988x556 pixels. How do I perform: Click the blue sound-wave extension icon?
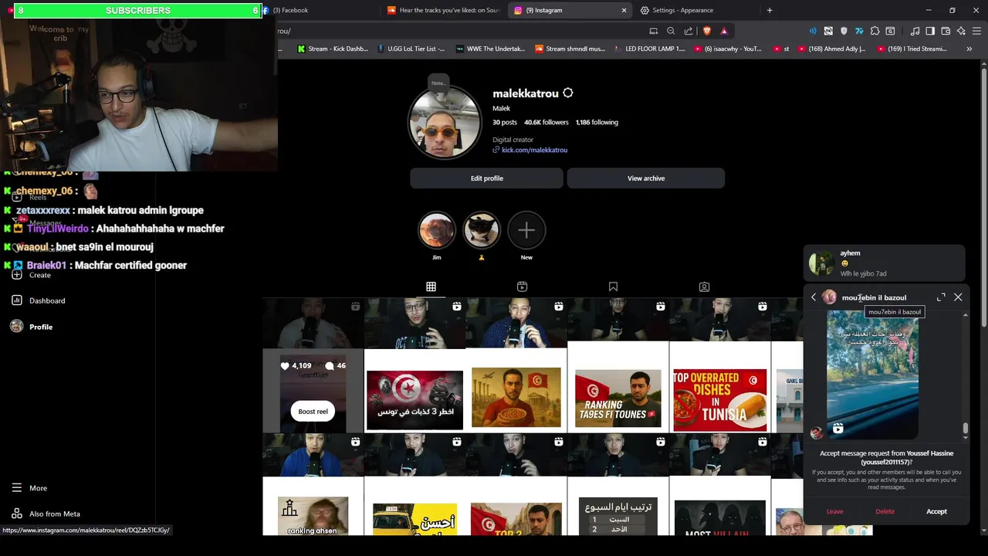tap(813, 31)
